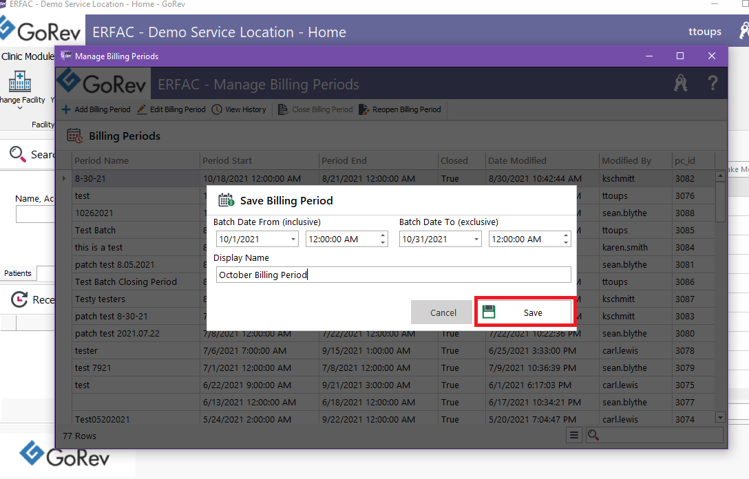Sort by Modified By column header
Image resolution: width=749 pixels, height=479 pixels.
[635, 160]
